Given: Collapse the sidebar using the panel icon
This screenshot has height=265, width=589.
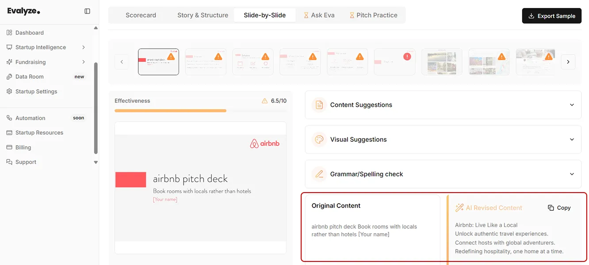Looking at the screenshot, I should [87, 11].
